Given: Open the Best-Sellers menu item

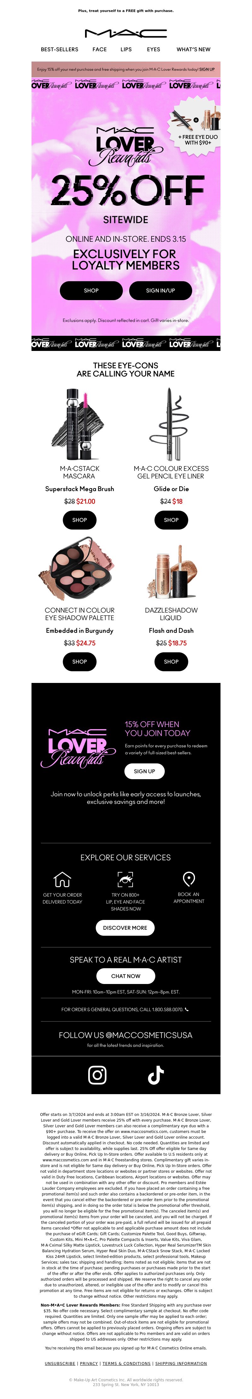Looking at the screenshot, I should 60,50.
